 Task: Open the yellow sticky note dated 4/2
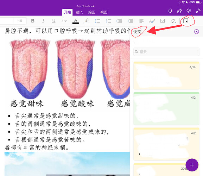click(x=166, y=144)
